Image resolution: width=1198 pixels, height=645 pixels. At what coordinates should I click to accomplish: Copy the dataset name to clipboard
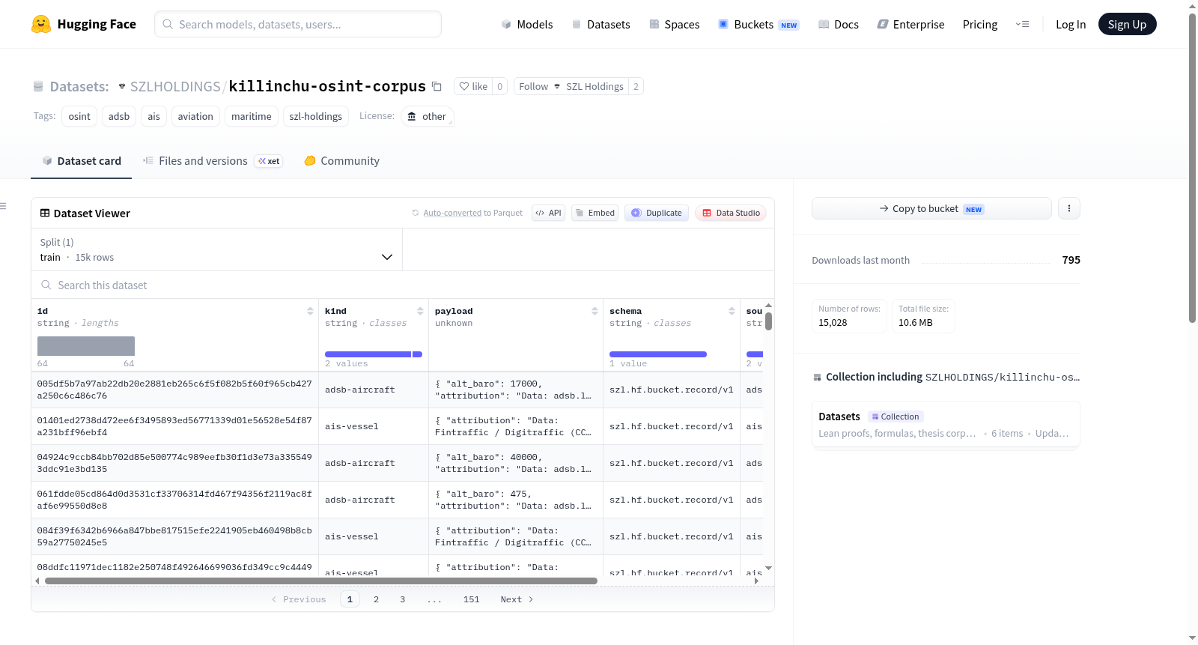point(437,86)
